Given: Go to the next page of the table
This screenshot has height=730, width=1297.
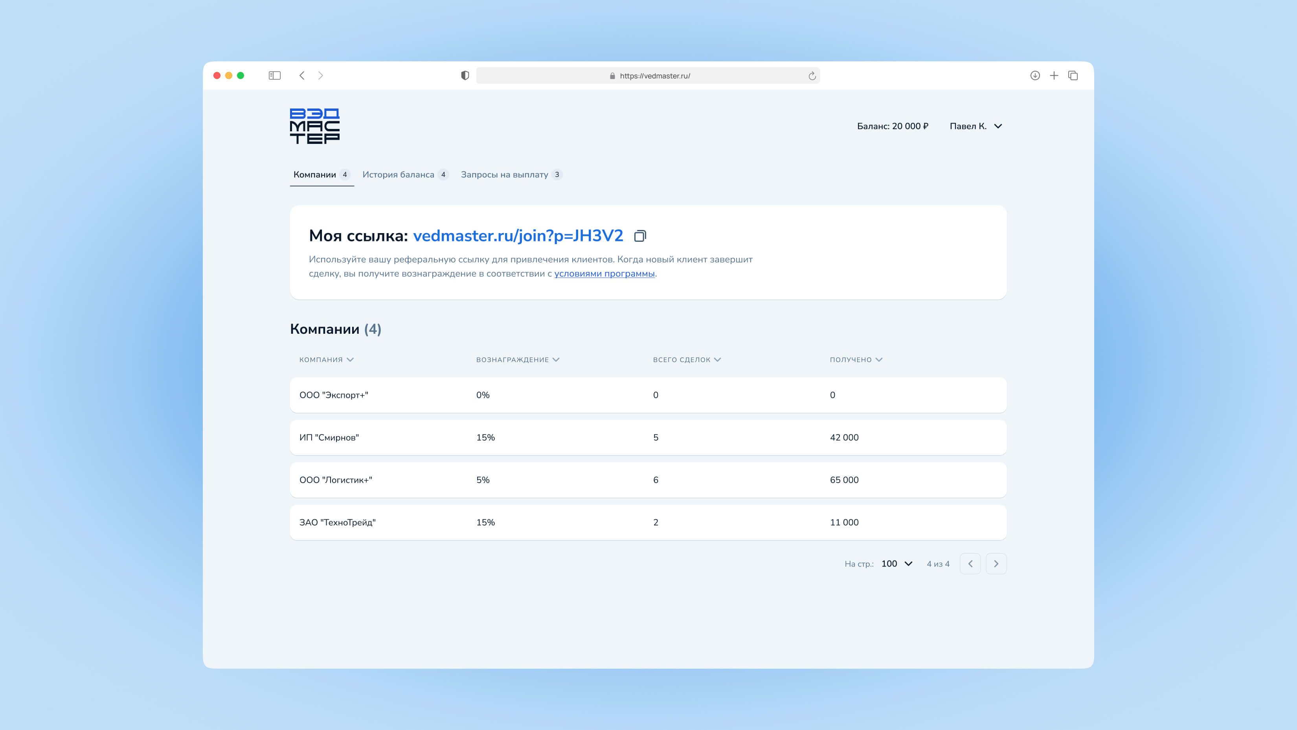Looking at the screenshot, I should 996,563.
